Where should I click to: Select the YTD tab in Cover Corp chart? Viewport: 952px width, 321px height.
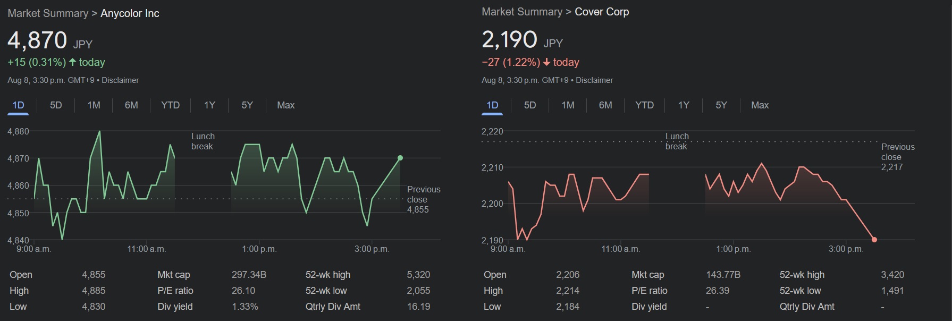point(644,105)
